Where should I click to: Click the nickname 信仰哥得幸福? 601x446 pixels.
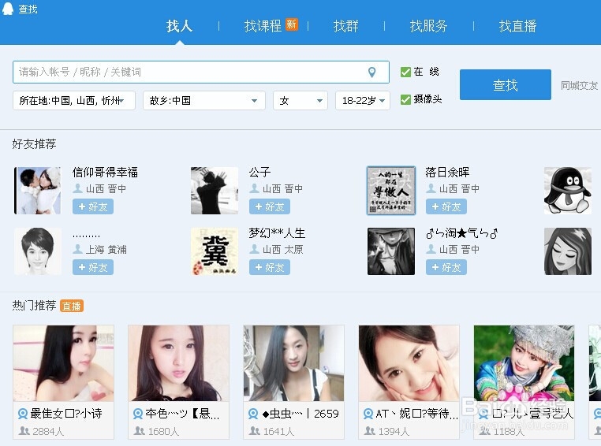(x=105, y=173)
